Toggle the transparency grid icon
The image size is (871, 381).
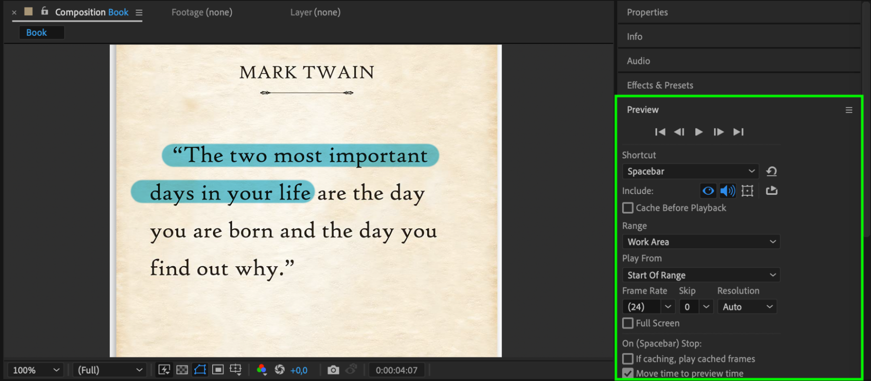[x=182, y=370]
